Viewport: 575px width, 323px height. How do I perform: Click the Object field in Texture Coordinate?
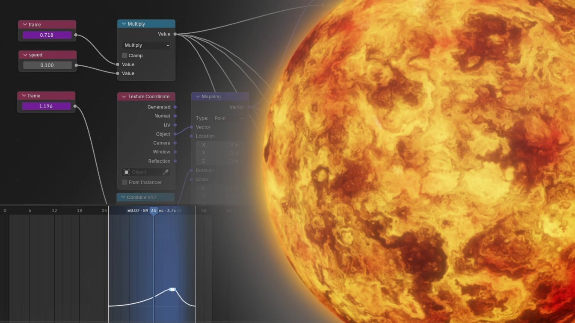146,172
